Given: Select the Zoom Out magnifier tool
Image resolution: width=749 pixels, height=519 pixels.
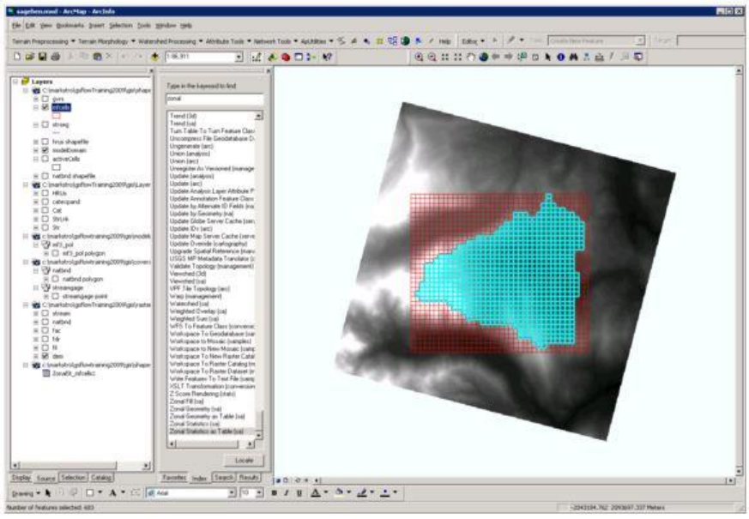Looking at the screenshot, I should (x=432, y=57).
